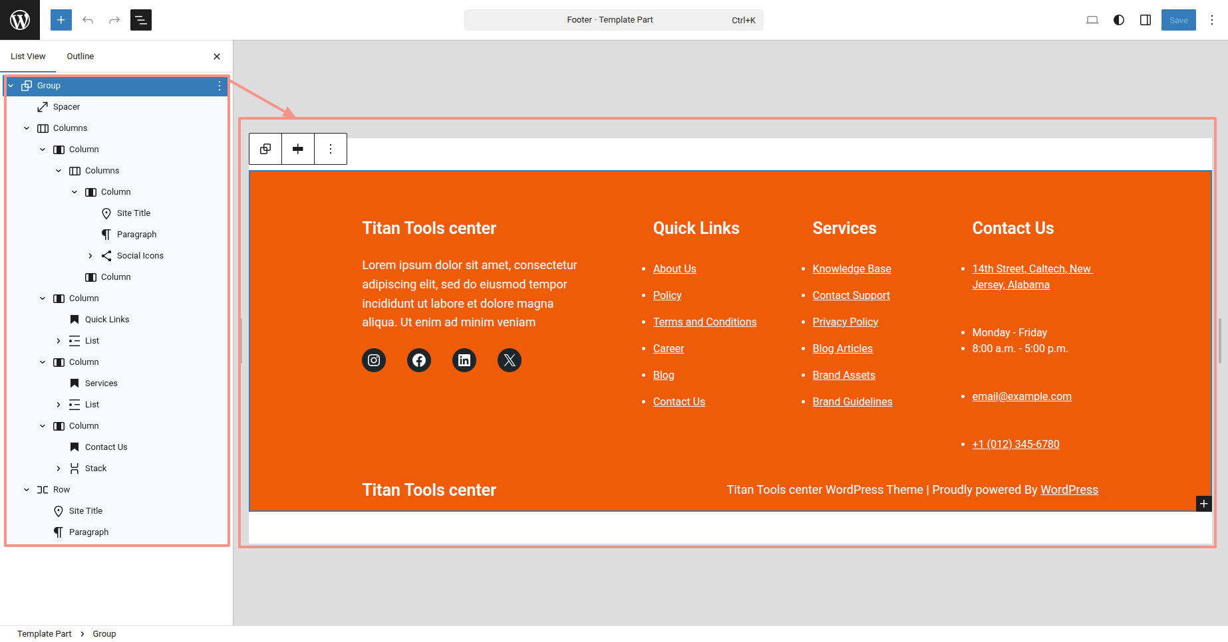
Task: Switch to the Outline tab
Action: [x=80, y=56]
